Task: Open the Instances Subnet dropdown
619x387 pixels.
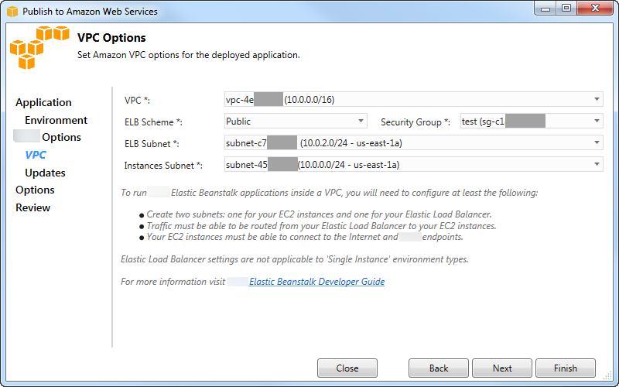Action: pos(597,164)
